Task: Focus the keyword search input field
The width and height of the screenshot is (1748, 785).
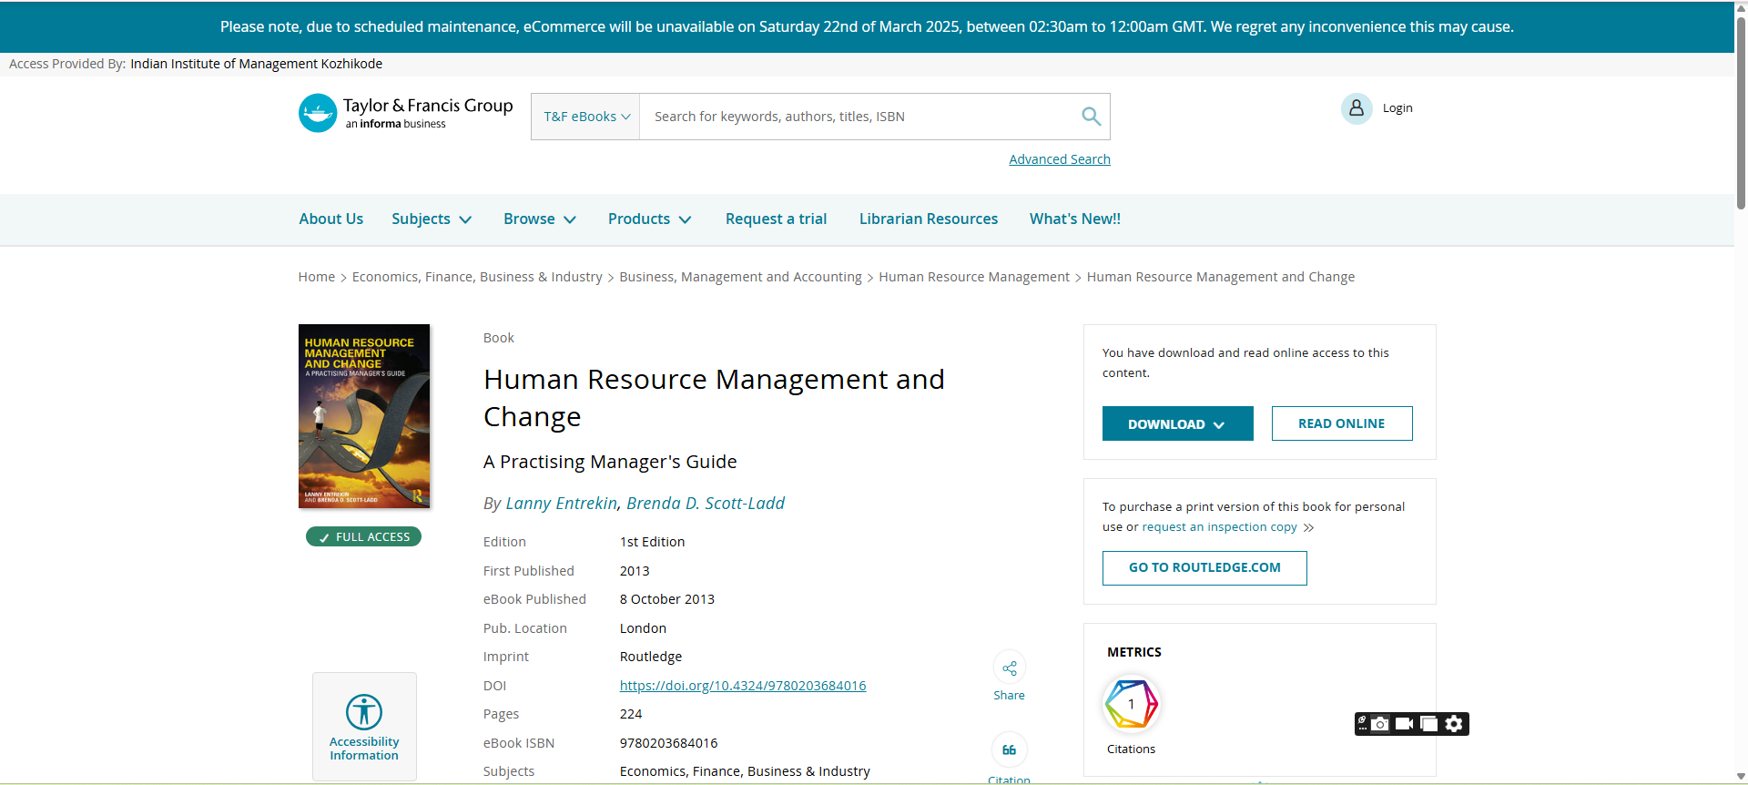Action: pos(856,117)
